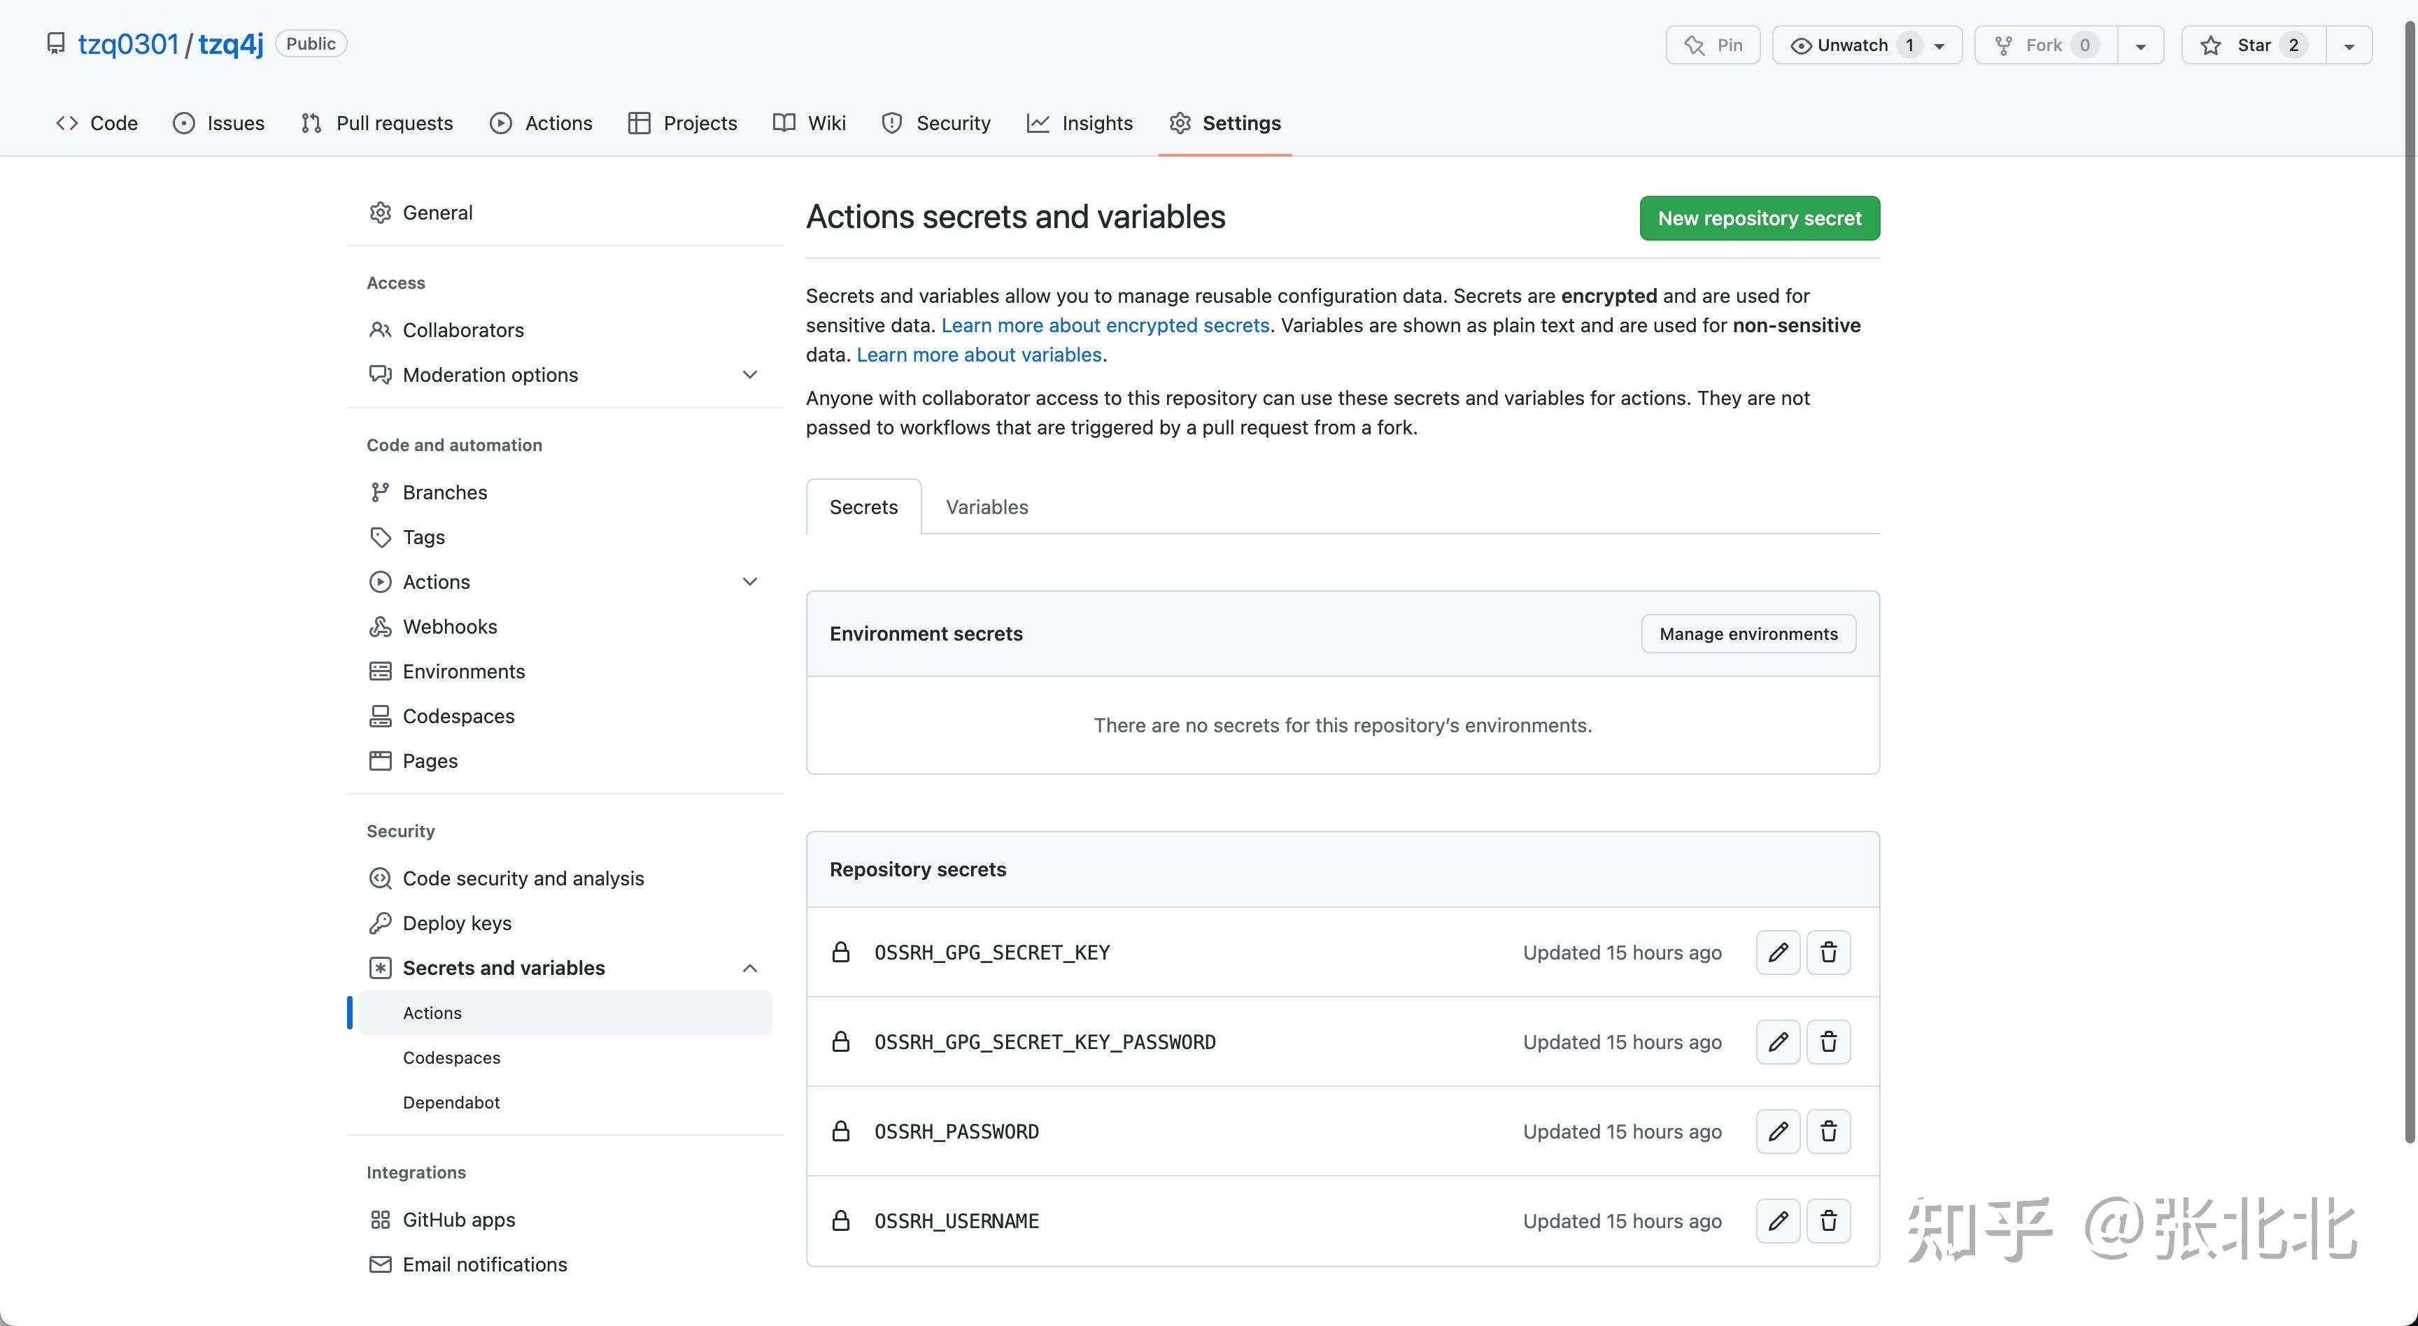
Task: Click the Environments server icon
Action: click(380, 672)
